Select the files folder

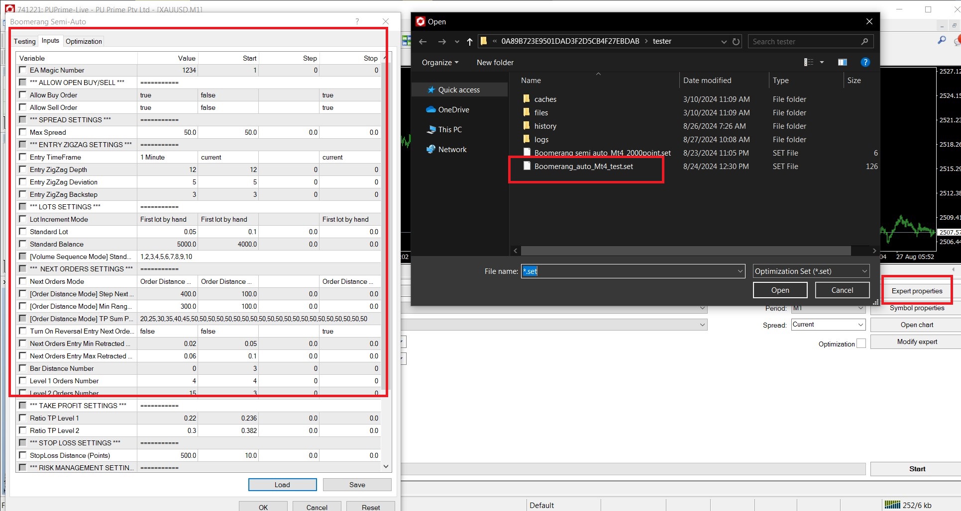pos(541,113)
